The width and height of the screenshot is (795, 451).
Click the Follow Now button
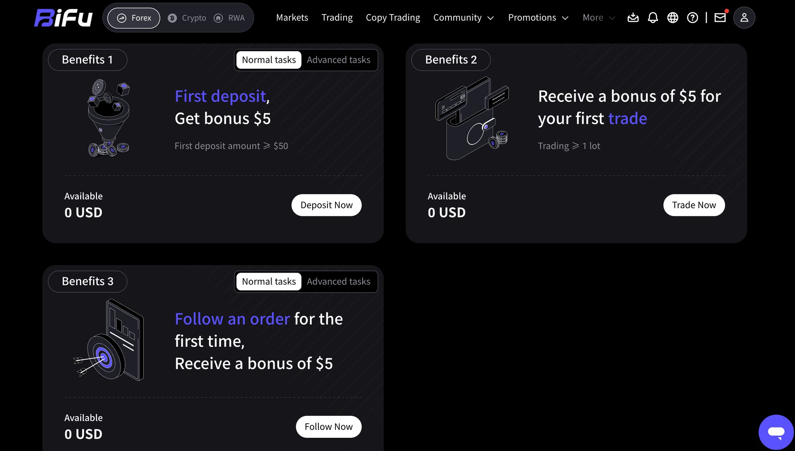[x=328, y=427]
